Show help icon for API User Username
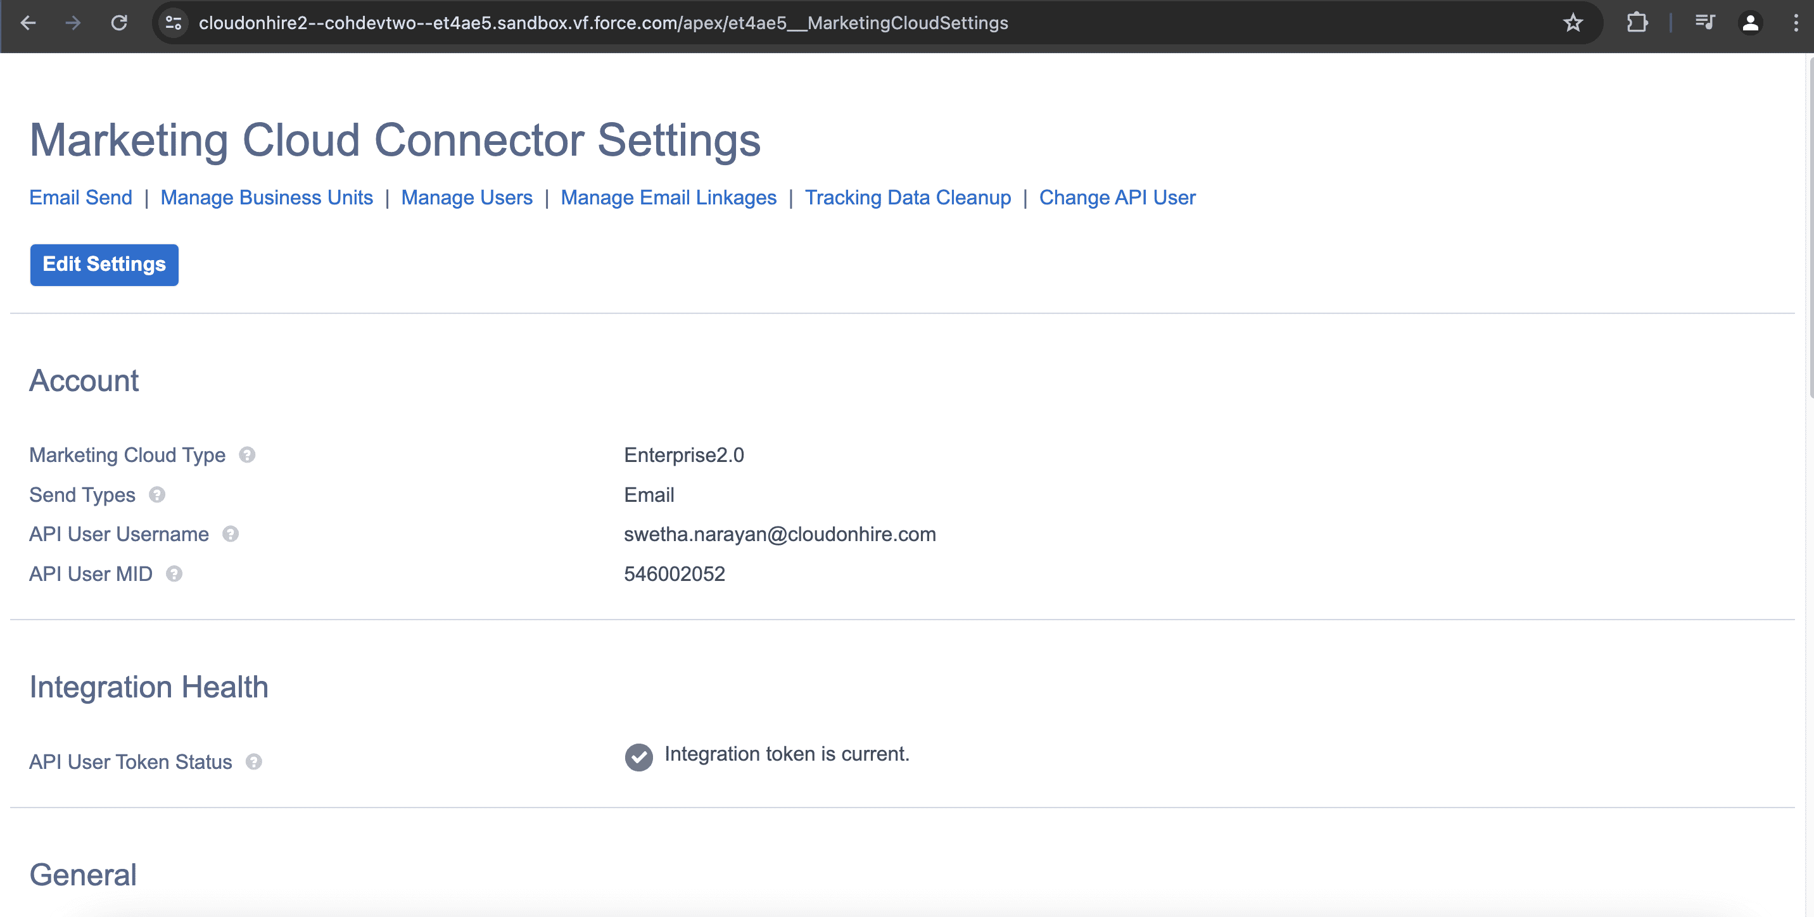The height and width of the screenshot is (917, 1814). 231,534
